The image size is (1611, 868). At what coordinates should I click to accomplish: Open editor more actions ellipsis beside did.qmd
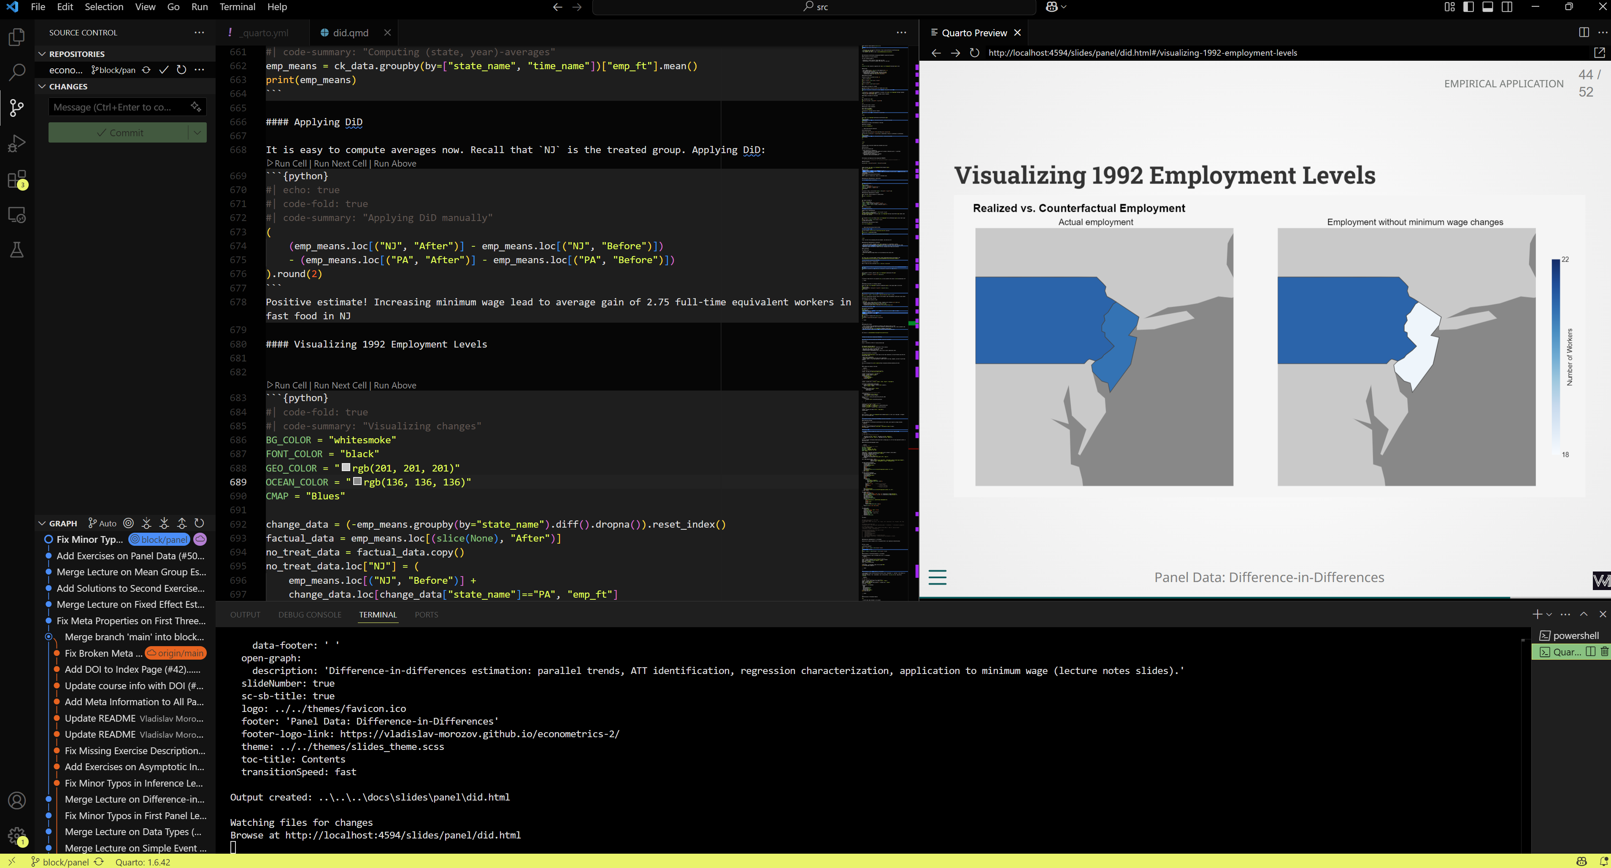pos(901,32)
